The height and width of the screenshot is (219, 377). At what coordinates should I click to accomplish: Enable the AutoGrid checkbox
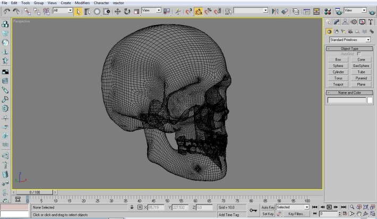pos(359,54)
